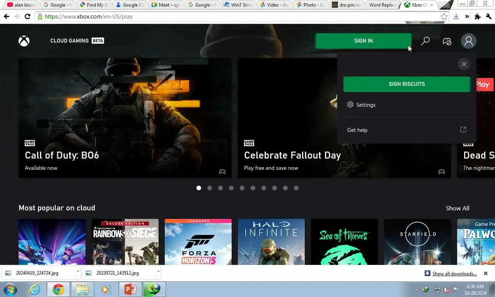
Task: Click browser back arrow
Action: click(6, 17)
